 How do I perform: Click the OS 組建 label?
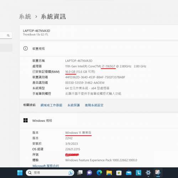coord(38,149)
